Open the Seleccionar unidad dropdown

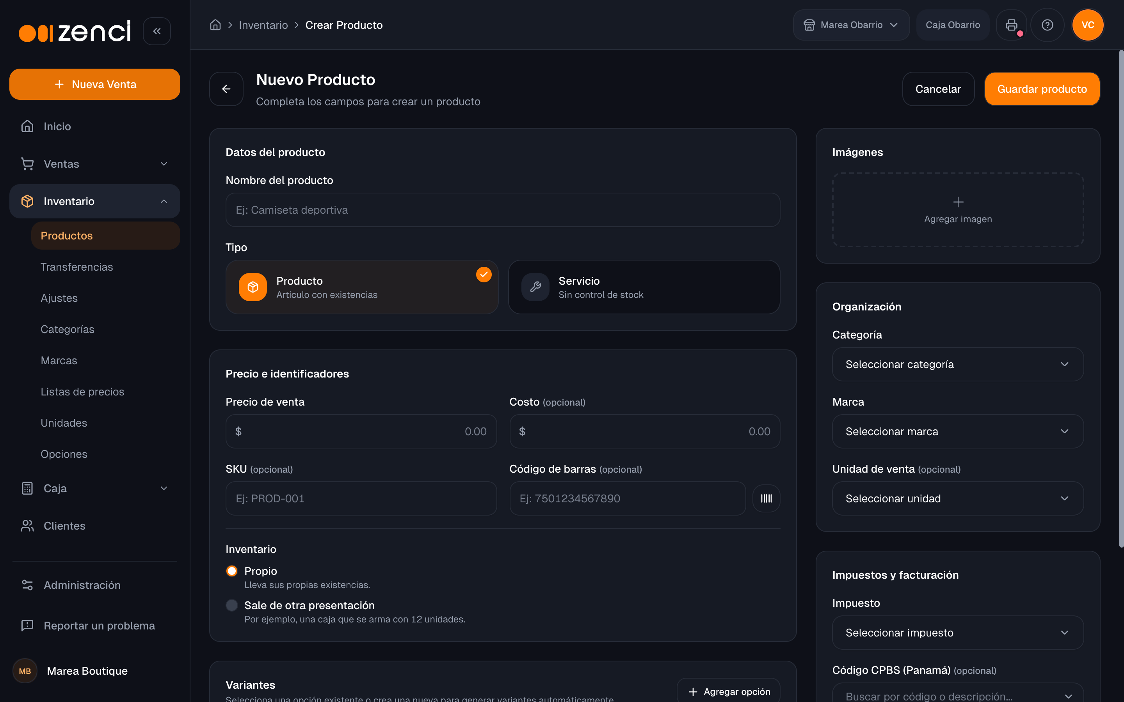pyautogui.click(x=958, y=498)
